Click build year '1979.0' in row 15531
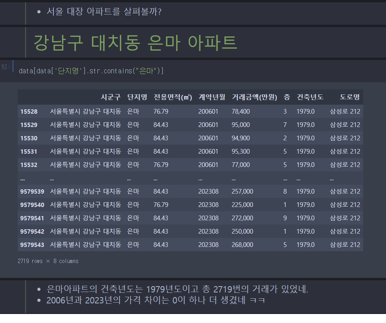This screenshot has height=323, width=386. [x=305, y=151]
